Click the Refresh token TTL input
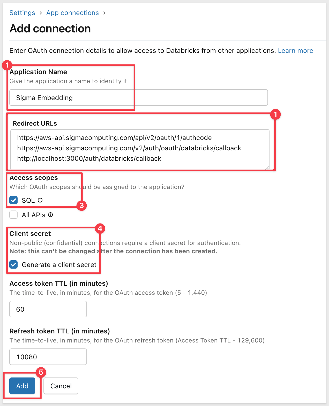This screenshot has width=329, height=406. (x=48, y=357)
